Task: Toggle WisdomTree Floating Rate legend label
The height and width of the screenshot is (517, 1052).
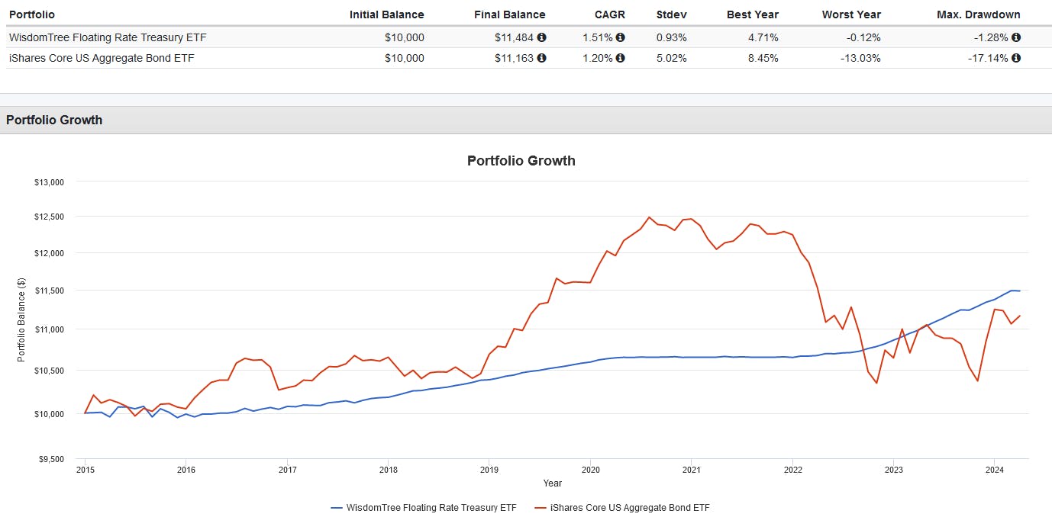Action: [431, 507]
